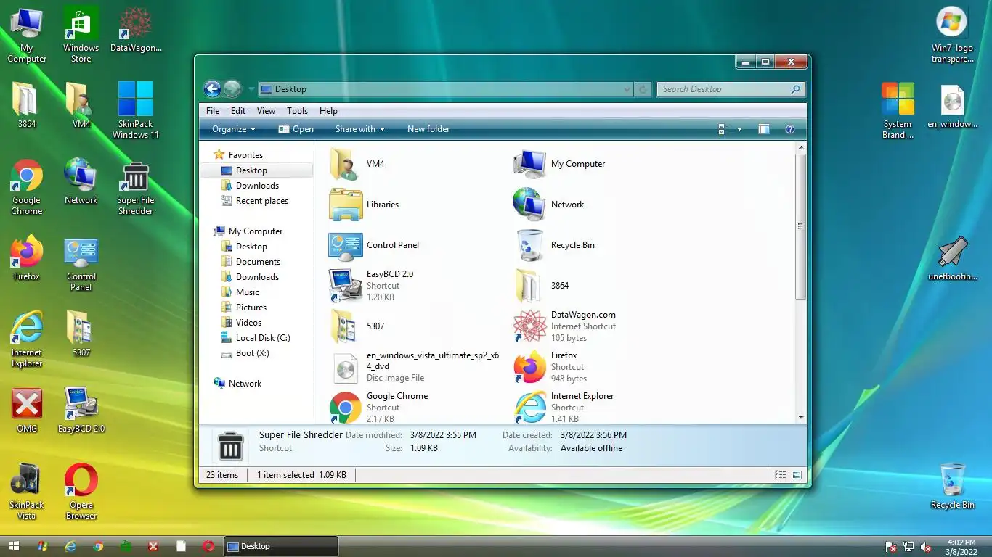Select Control Panel in the Explorer file list
The height and width of the screenshot is (557, 992).
[x=375, y=245]
